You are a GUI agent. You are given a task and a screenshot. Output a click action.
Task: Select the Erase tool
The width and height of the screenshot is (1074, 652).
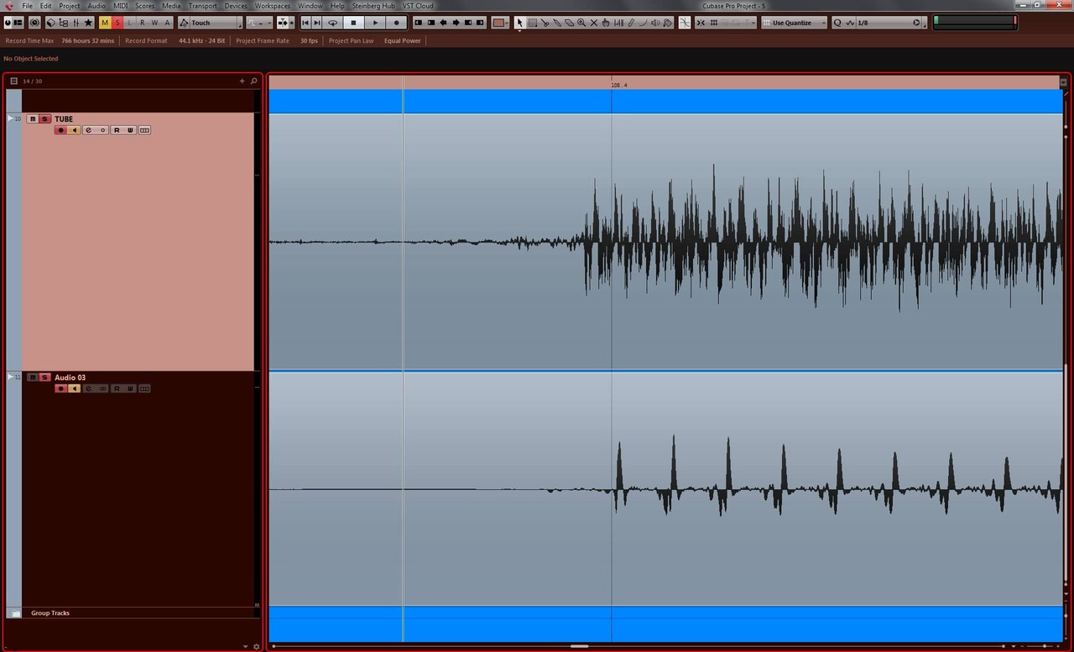coord(570,23)
